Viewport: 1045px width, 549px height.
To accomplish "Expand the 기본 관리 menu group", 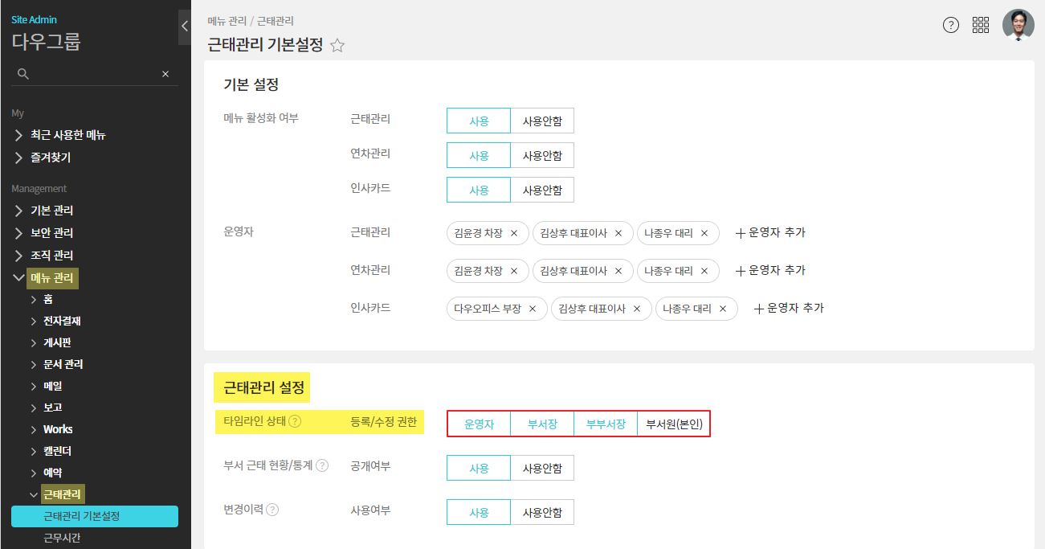I will (x=52, y=211).
